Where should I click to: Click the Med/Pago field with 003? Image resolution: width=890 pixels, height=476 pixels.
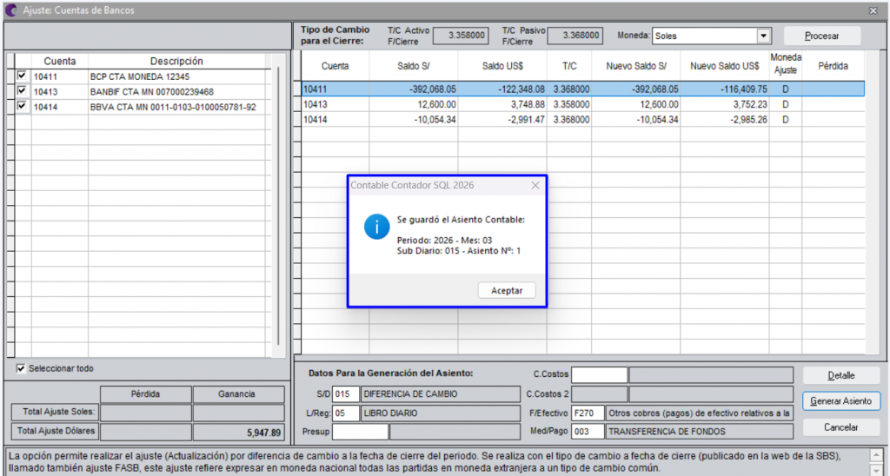coord(588,432)
